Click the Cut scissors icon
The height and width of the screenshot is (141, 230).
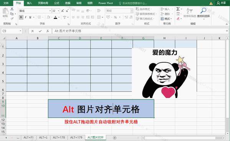point(12,9)
